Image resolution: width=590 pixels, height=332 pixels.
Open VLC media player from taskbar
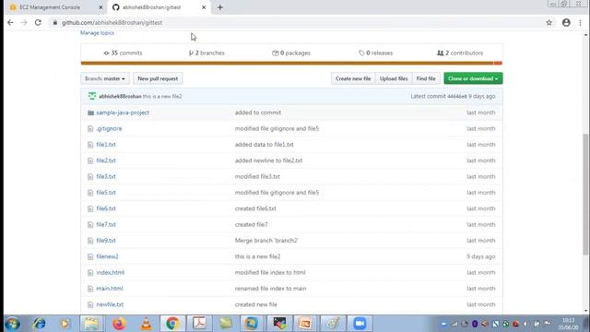[x=146, y=324]
